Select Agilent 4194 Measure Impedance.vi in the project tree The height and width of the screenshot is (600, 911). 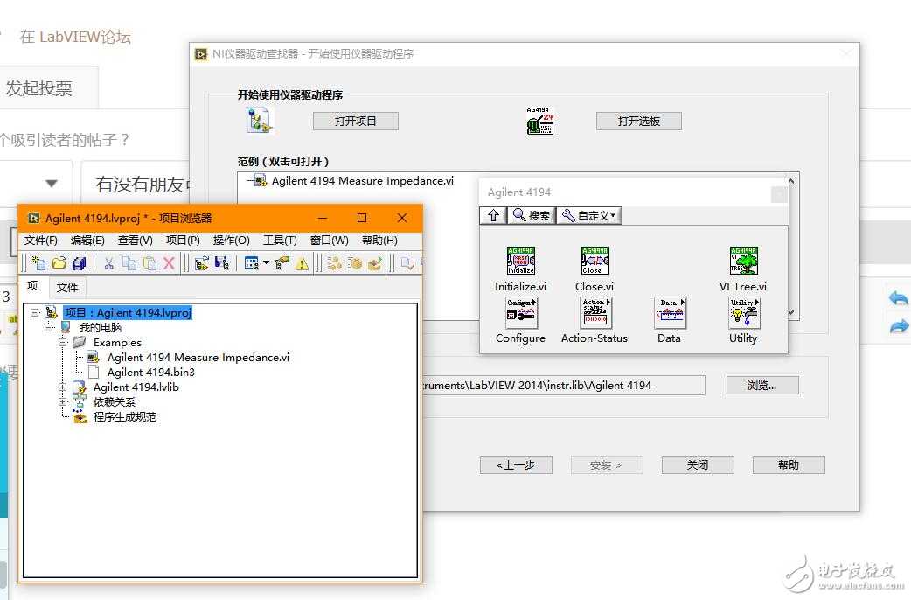(198, 357)
